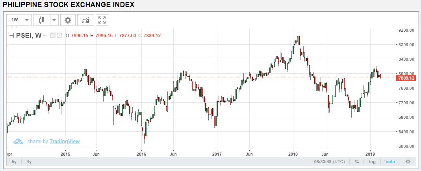Viewport: 421px width, 171px height.
Task: Expand the chart style dropdown arrow
Action: (54, 20)
